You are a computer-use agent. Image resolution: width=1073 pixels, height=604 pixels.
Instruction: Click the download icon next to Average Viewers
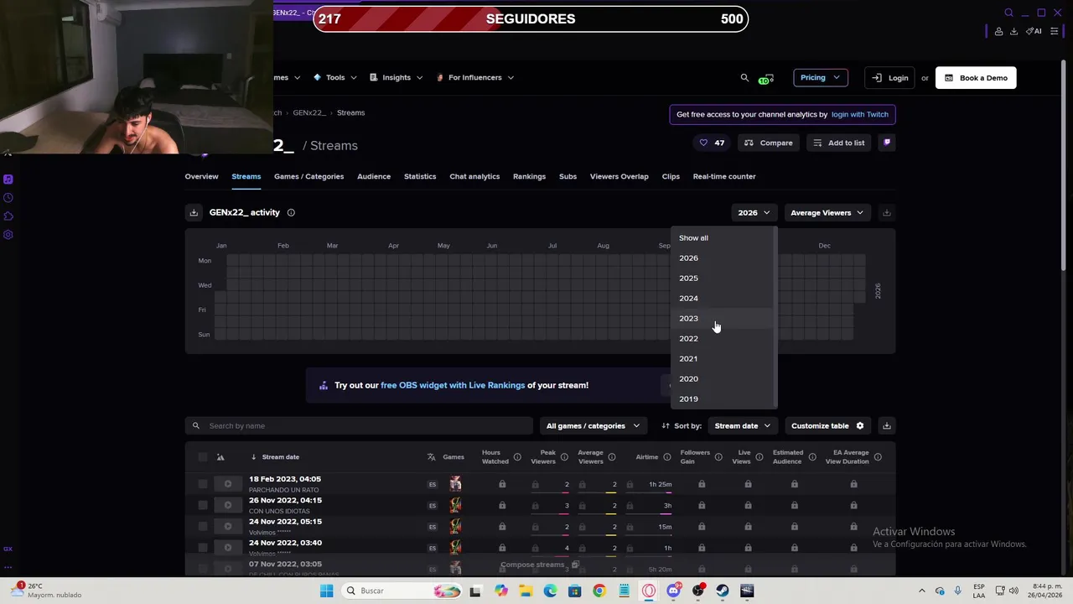886,212
